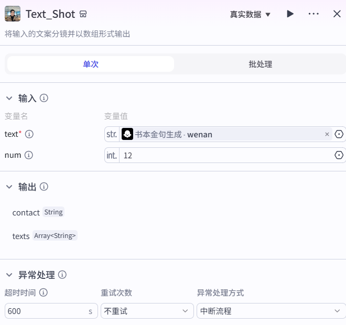
Task: Click the icon beside Text_Shot title
Action: (x=83, y=14)
